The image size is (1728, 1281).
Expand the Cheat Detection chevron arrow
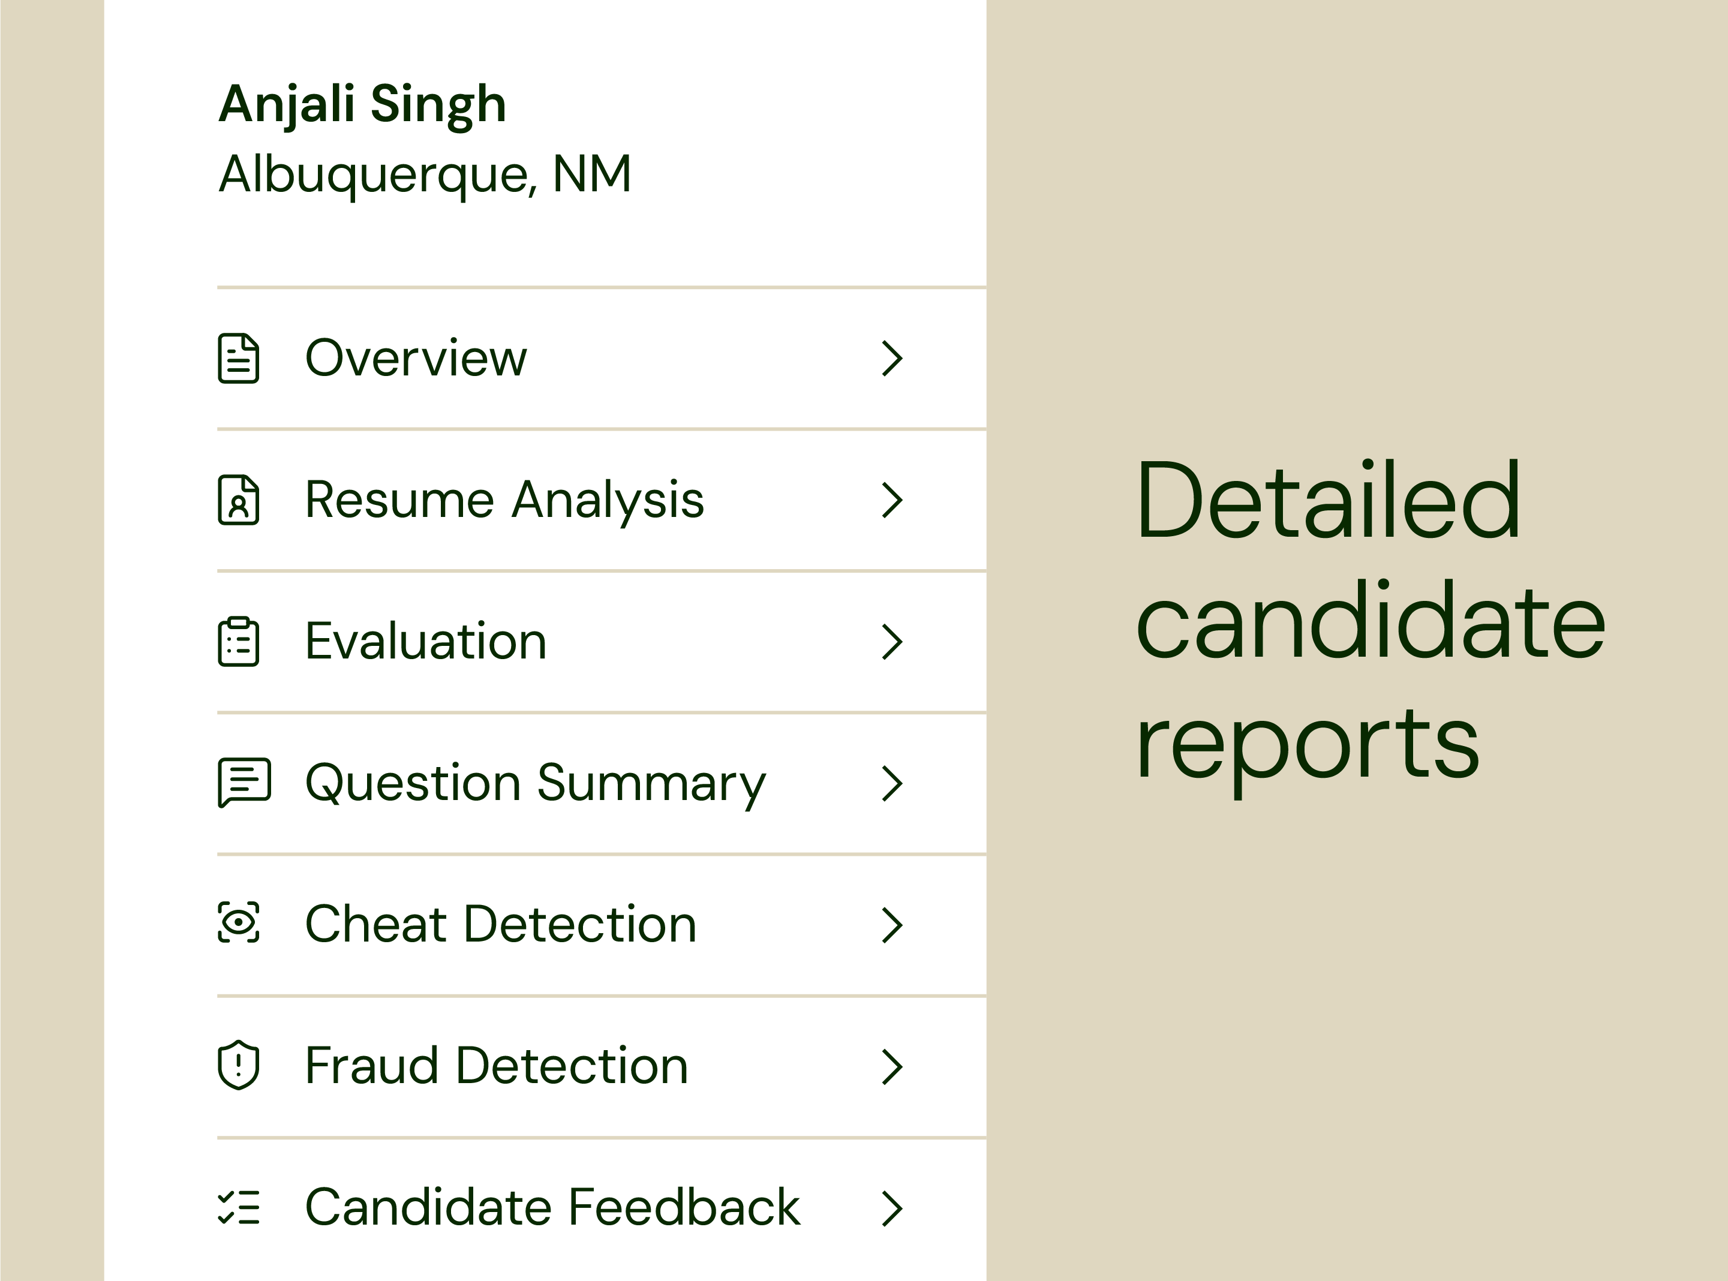892,925
